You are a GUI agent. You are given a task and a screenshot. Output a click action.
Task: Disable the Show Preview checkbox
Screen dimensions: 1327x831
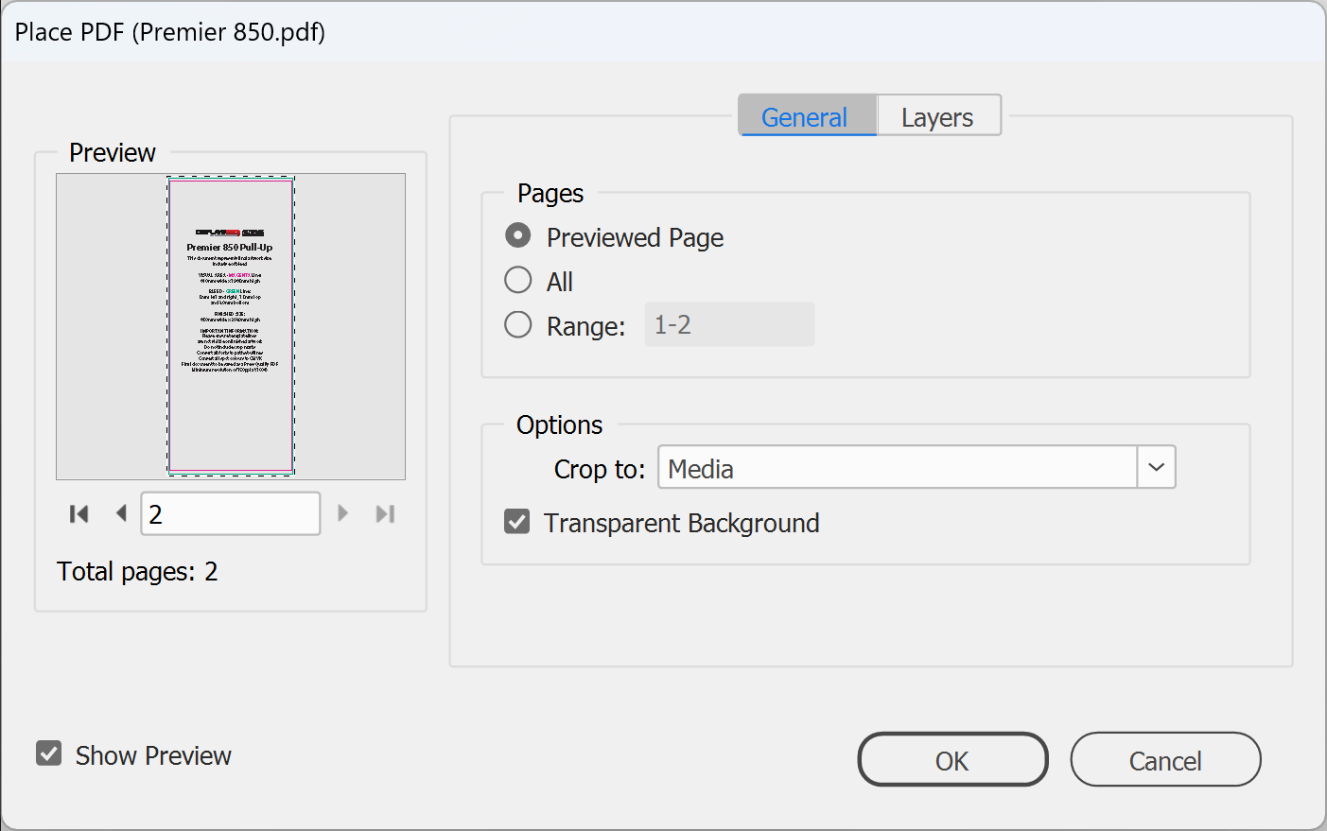pos(49,753)
